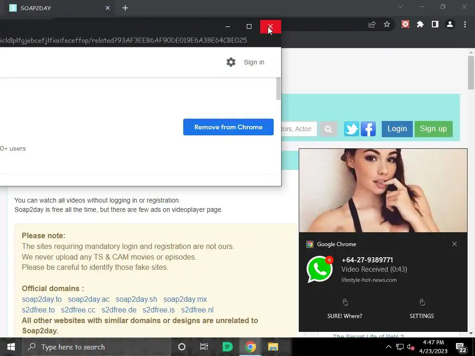Open a new browser tab
The image size is (475, 356).
tap(125, 8)
